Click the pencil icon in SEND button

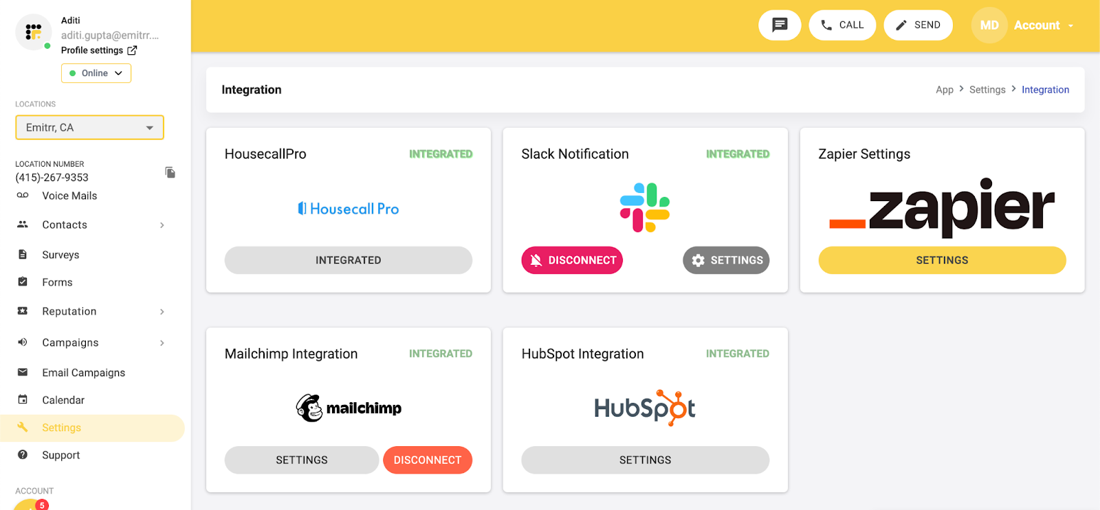[901, 25]
